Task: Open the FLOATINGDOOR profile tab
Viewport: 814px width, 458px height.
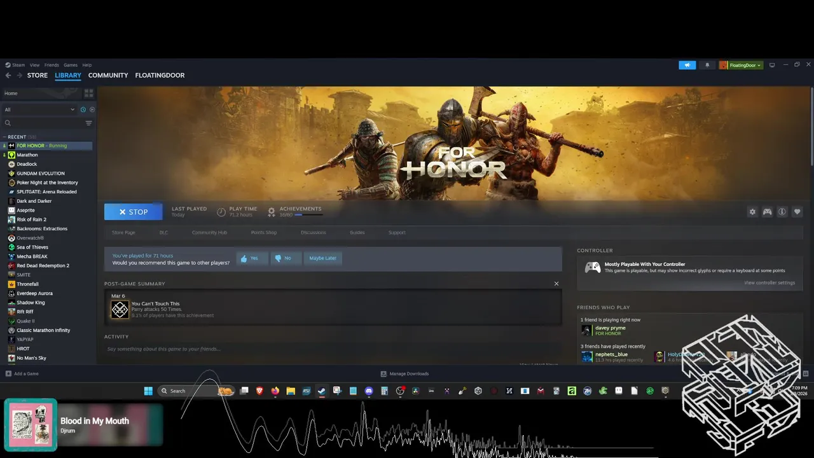Action: point(160,75)
